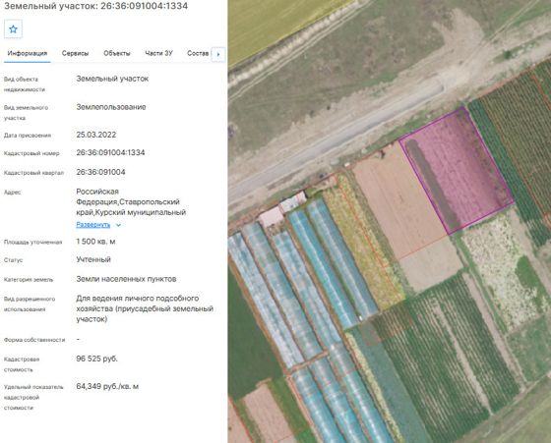
Task: Select the value 64,349 руб./кв. м
Action: pyautogui.click(x=107, y=387)
